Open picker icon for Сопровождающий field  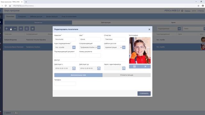click(99, 47)
